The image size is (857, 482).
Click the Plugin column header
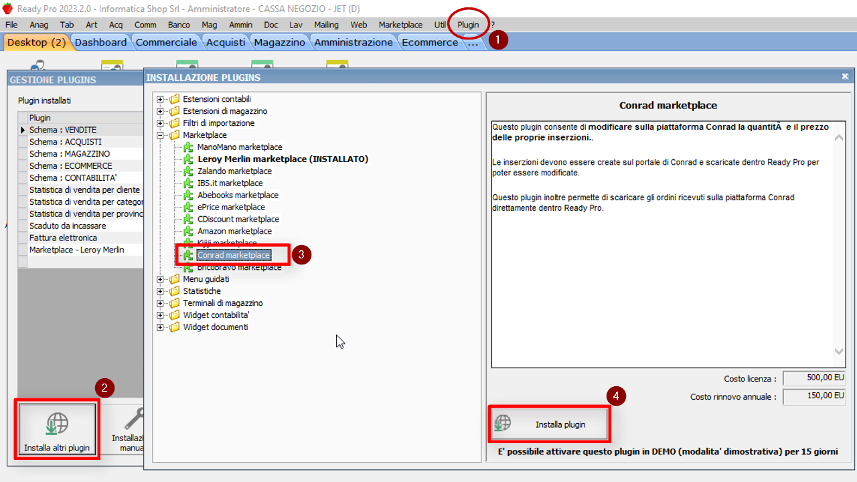tap(86, 118)
